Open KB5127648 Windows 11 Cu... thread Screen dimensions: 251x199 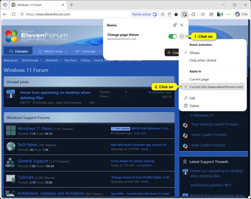[151, 128]
